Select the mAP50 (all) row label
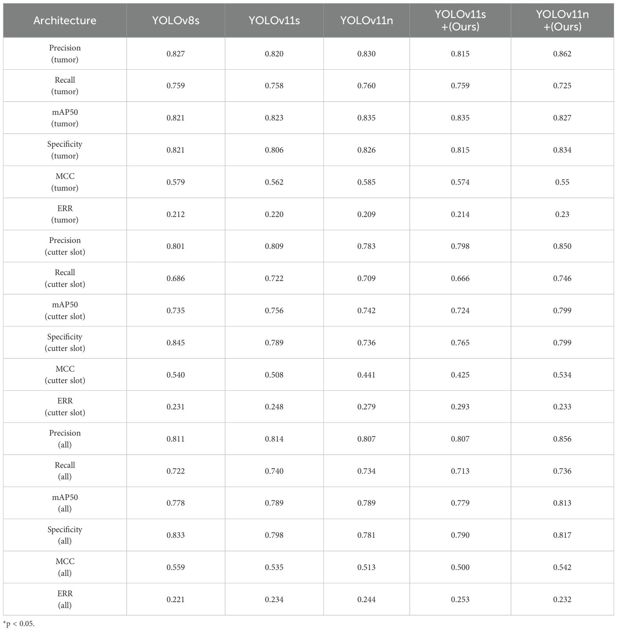This screenshot has width=617, height=631. 65,503
